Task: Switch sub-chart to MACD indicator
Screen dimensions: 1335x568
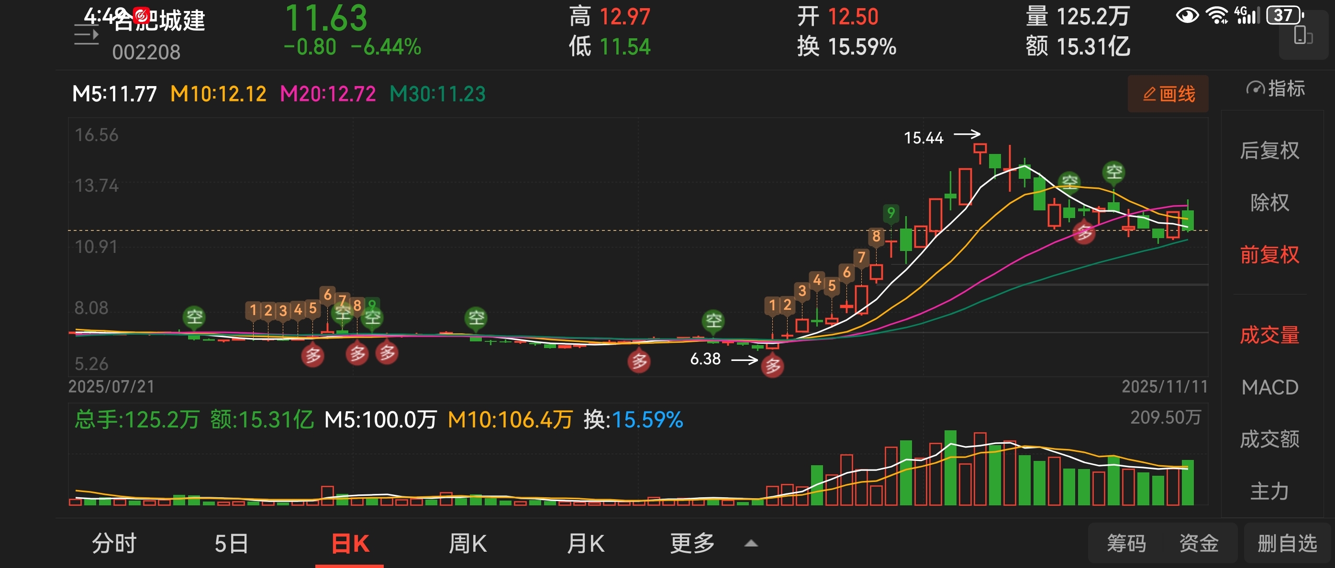Action: click(1269, 387)
